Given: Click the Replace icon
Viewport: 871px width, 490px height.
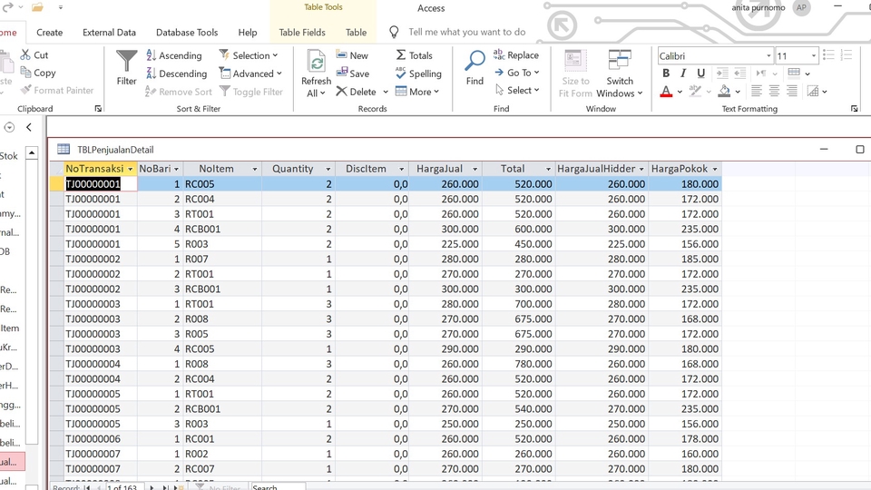Looking at the screenshot, I should (x=515, y=55).
